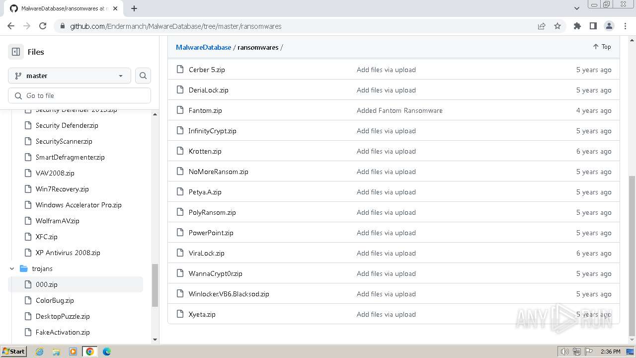The image size is (636, 358).
Task: Click the MalwareDatabase breadcrumb link
Action: pyautogui.click(x=204, y=47)
